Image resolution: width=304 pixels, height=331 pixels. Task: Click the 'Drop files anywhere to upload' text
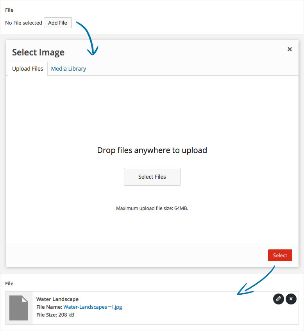152,150
